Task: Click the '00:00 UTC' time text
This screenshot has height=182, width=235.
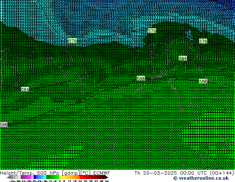Action: [193, 173]
